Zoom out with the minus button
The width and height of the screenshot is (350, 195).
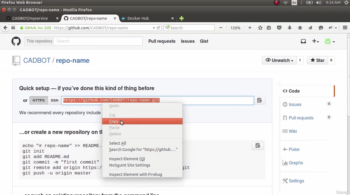[221, 28]
